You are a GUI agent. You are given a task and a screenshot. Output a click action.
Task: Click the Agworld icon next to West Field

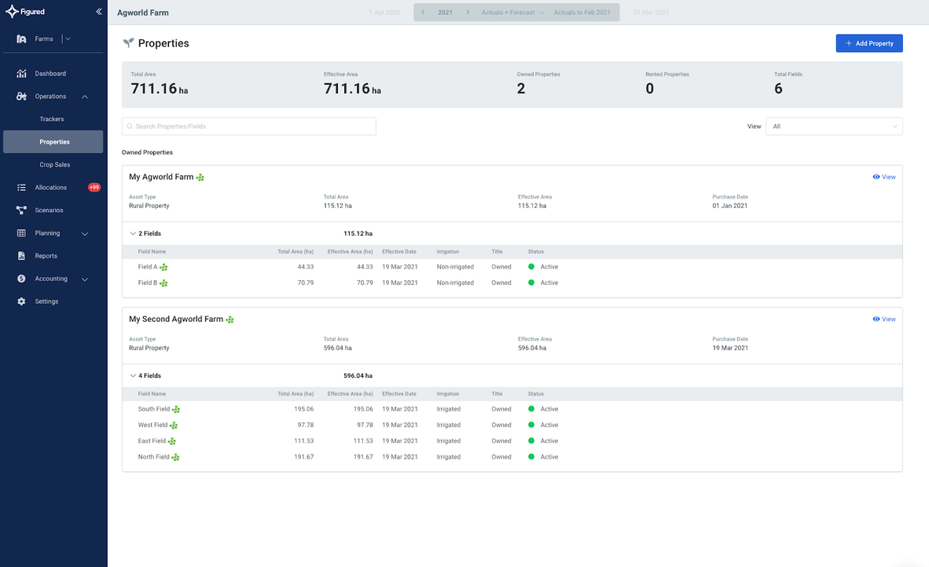coord(174,426)
